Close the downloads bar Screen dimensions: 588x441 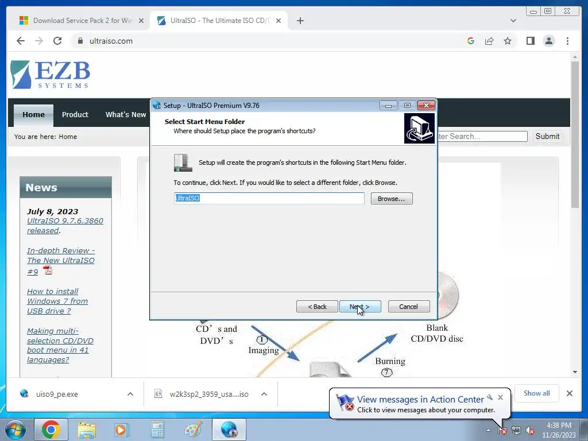point(570,393)
